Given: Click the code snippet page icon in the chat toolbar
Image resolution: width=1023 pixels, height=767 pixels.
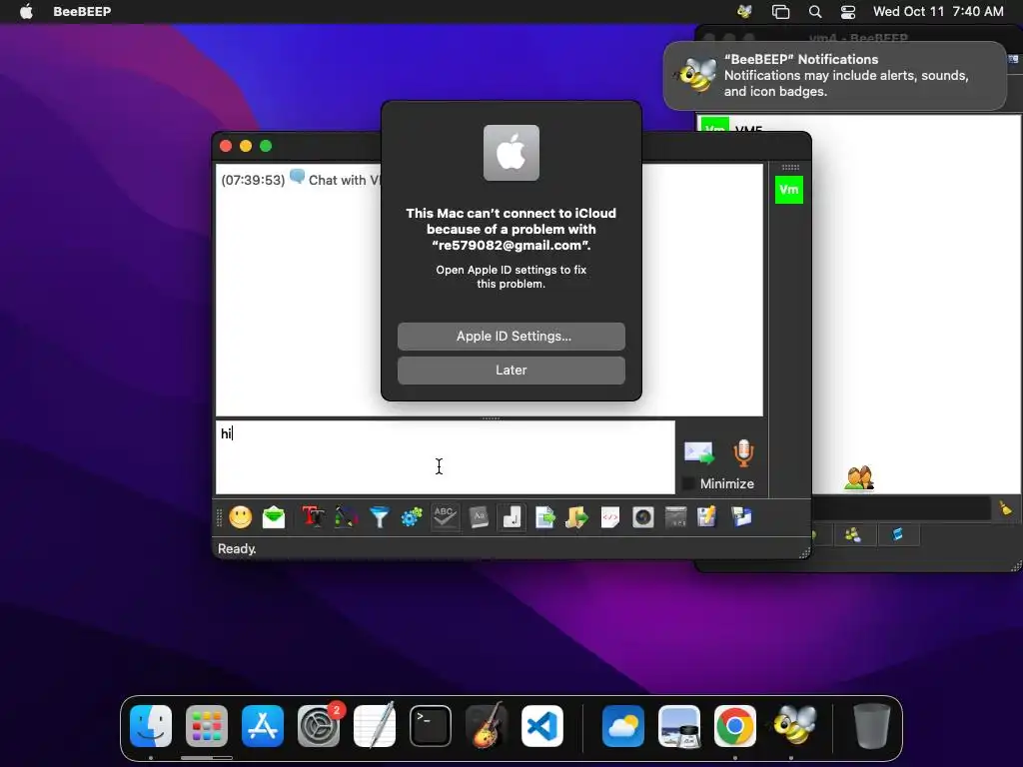Looking at the screenshot, I should tap(610, 517).
